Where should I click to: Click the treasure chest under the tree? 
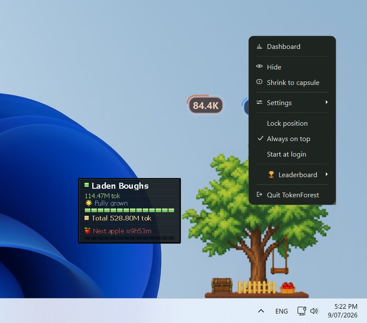222,285
